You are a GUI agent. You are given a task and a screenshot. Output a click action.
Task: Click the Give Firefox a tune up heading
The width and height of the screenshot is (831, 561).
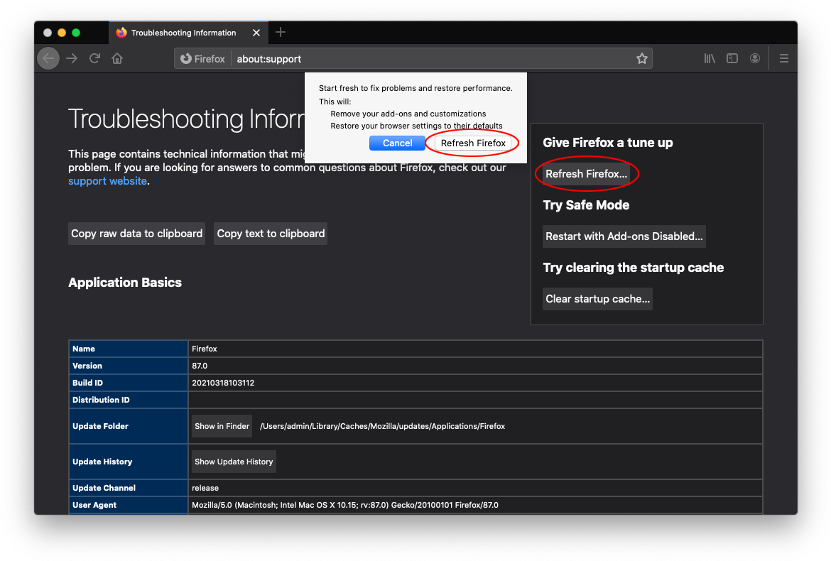(x=608, y=143)
